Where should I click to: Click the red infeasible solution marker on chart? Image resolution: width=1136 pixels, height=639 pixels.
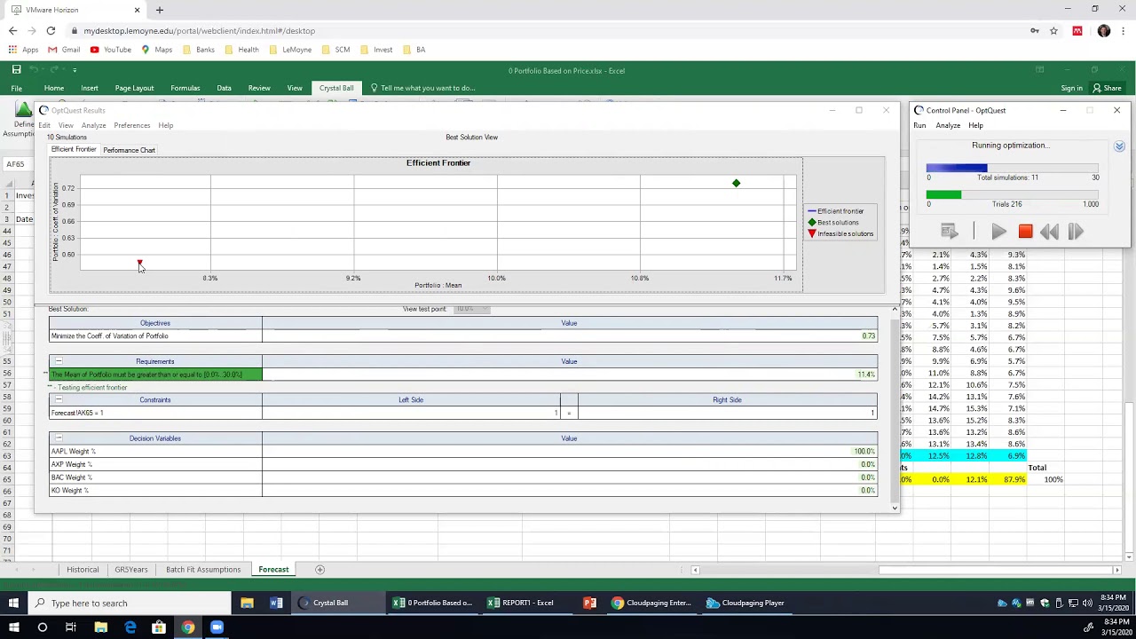[x=139, y=263]
